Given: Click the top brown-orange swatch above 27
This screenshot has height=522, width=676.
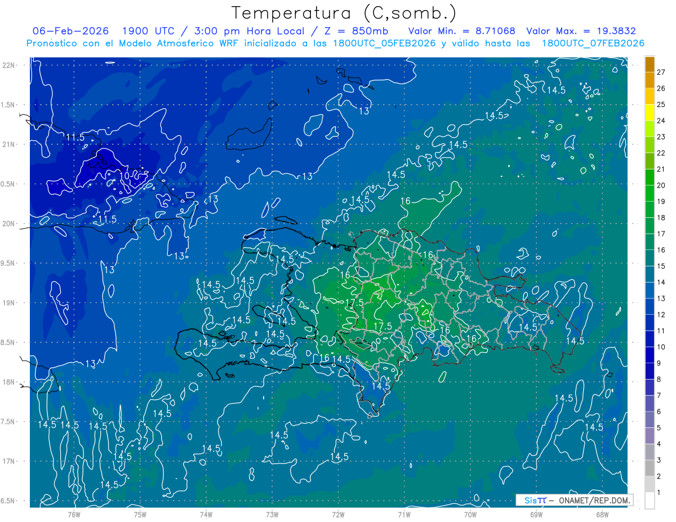Looking at the screenshot, I should click(650, 64).
